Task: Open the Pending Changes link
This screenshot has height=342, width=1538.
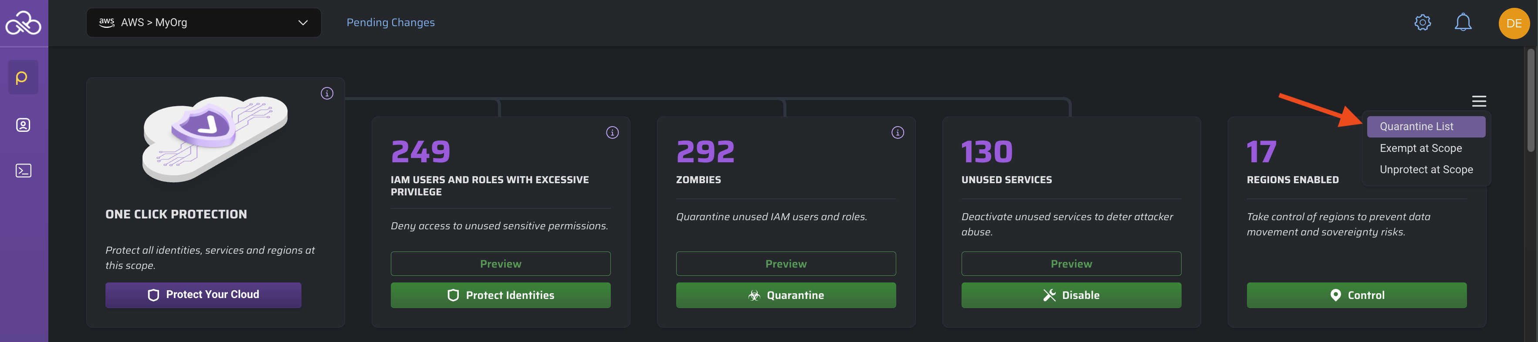Action: (390, 23)
